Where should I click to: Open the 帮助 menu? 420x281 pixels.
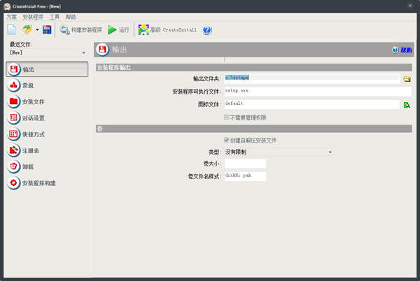(x=71, y=17)
